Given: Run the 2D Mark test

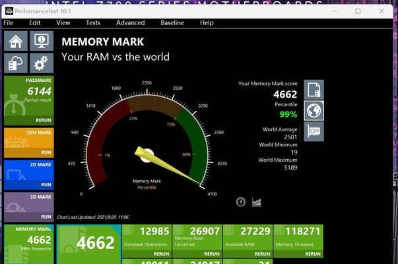Looking at the screenshot, I should (x=46, y=185).
